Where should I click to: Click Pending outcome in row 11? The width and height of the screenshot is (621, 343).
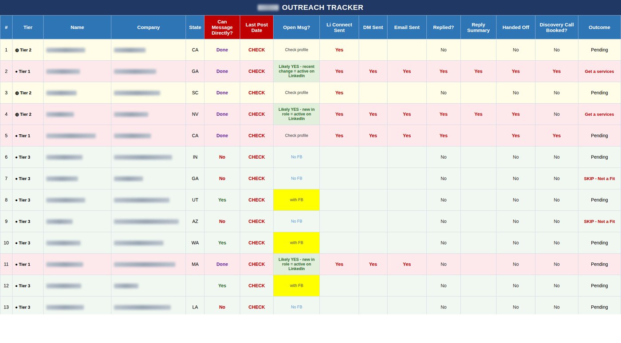599,264
